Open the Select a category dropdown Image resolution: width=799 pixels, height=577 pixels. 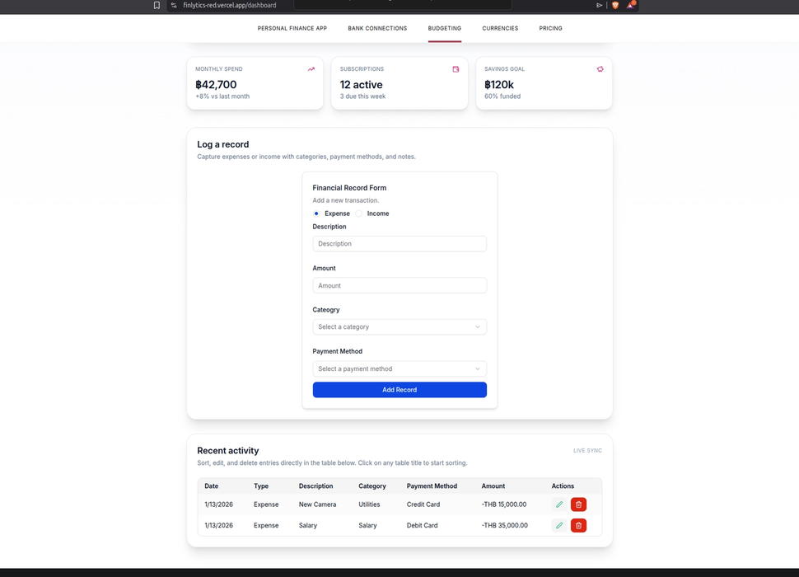399,326
